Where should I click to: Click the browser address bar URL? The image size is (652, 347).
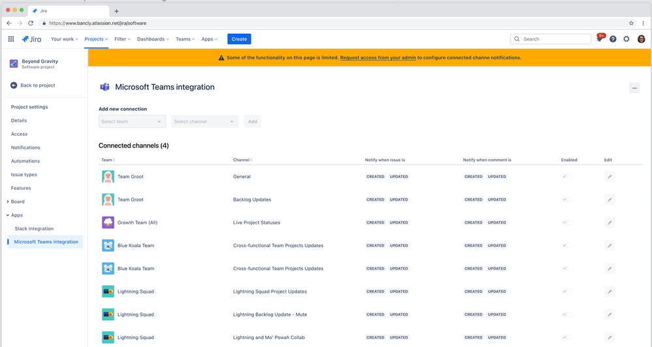[98, 23]
